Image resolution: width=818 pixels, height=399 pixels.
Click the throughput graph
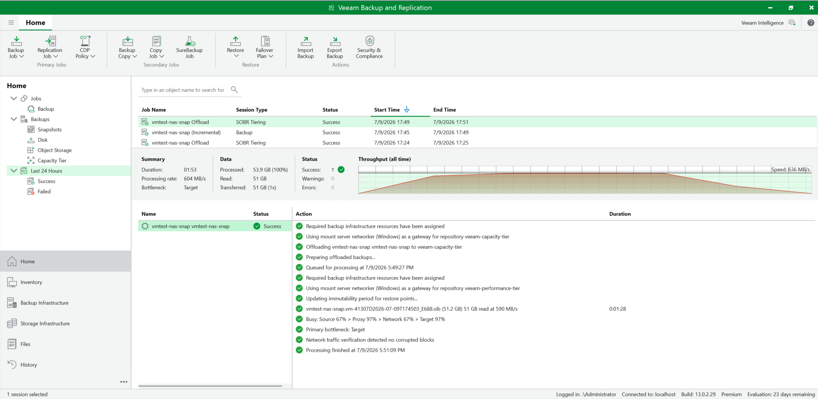point(585,180)
